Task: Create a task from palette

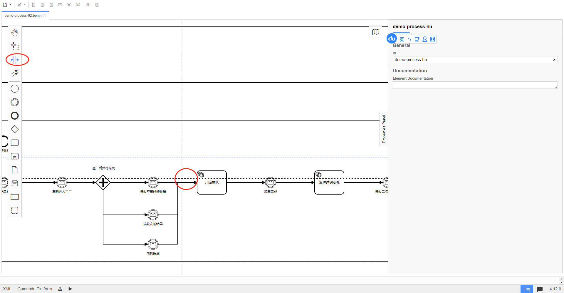Action: tap(15, 143)
